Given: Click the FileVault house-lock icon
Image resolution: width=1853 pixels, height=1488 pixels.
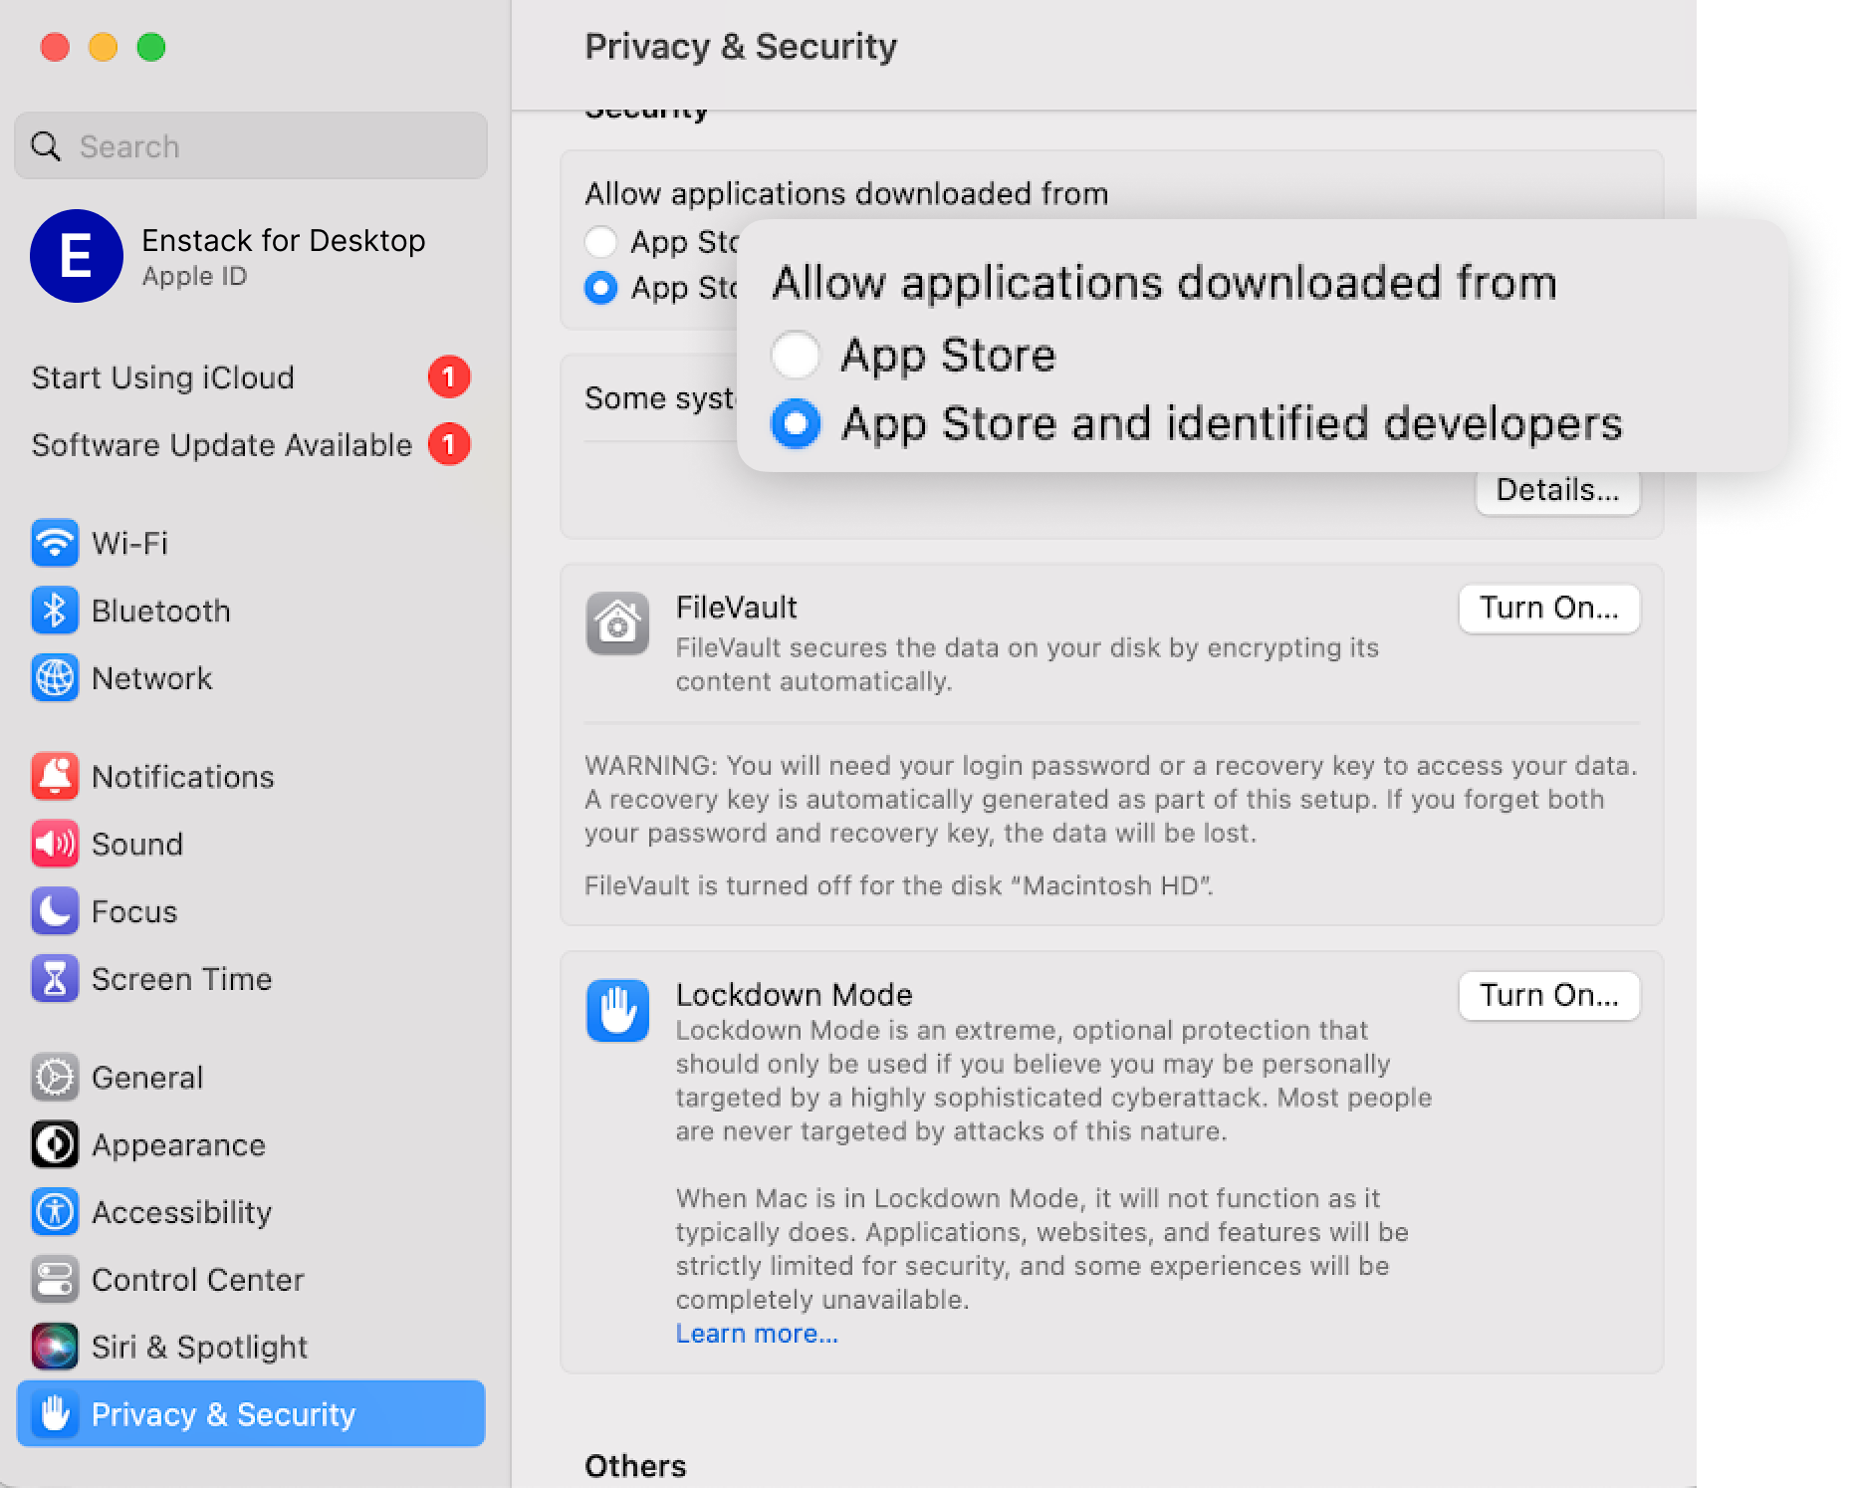Looking at the screenshot, I should tap(617, 623).
